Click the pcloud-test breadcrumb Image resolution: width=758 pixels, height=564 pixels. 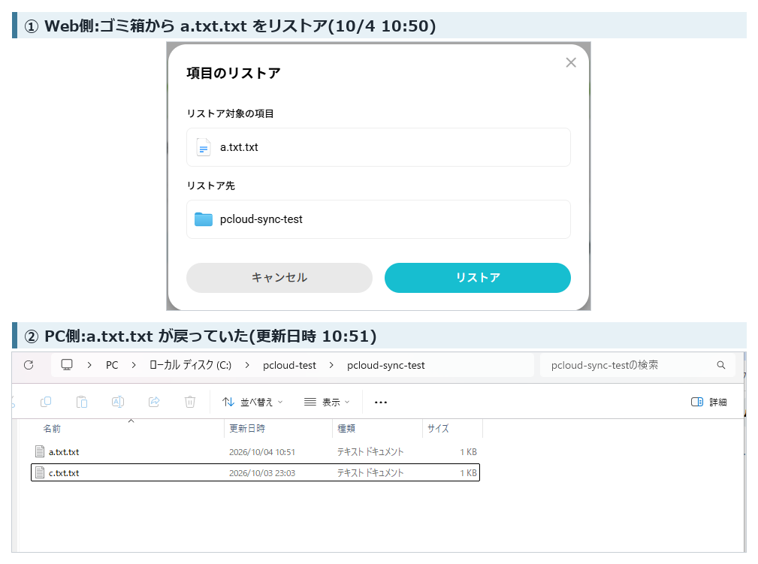coord(289,365)
